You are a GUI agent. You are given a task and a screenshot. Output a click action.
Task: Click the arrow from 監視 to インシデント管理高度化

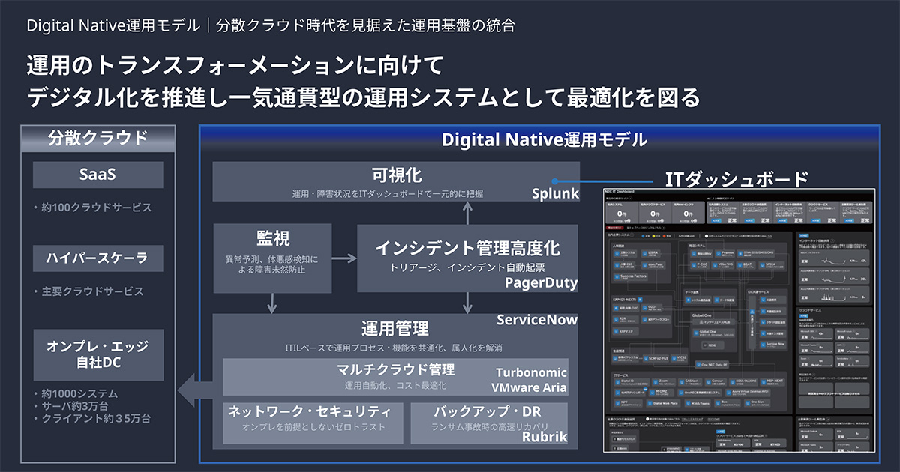click(x=342, y=259)
